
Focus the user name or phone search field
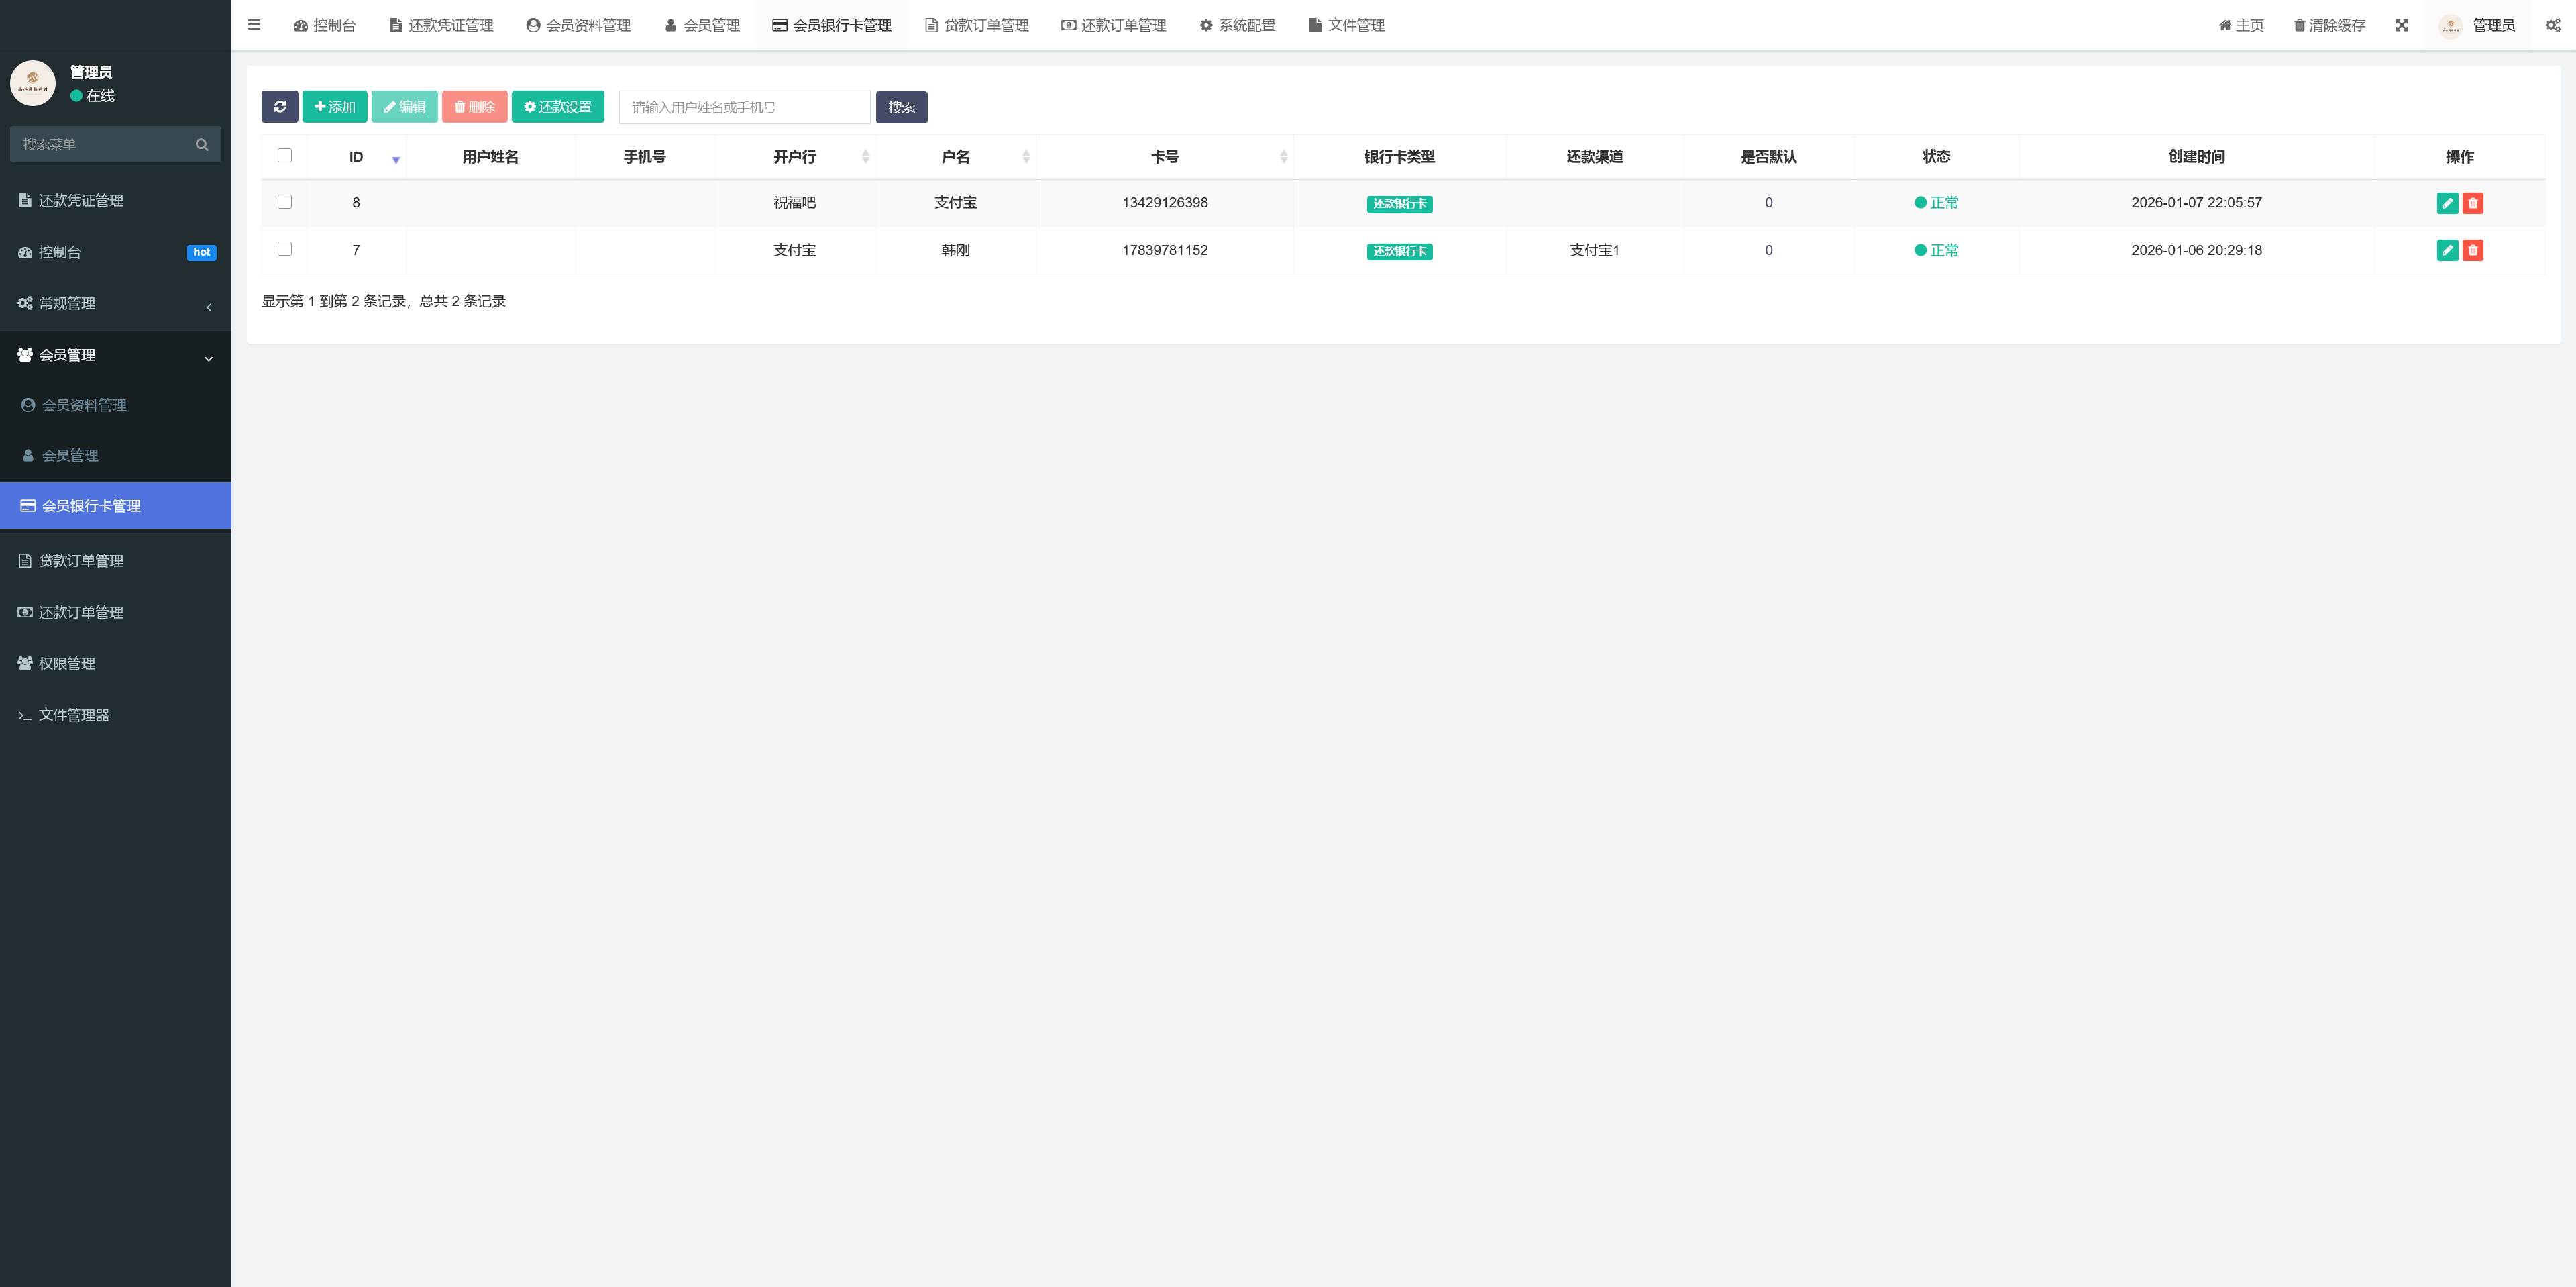point(744,107)
